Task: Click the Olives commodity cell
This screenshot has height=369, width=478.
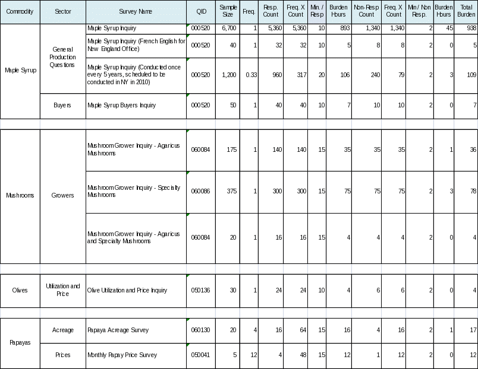Action: pos(20,291)
